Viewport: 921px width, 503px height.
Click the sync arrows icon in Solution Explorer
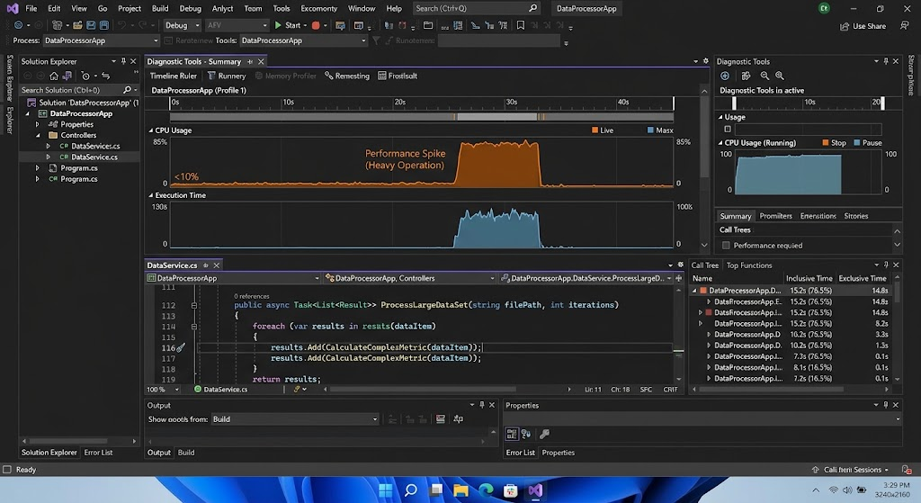click(x=106, y=76)
